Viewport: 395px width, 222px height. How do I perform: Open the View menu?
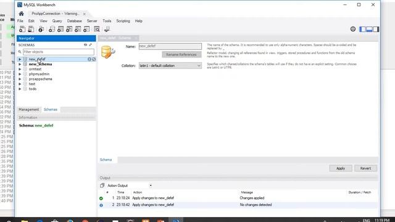pos(43,21)
